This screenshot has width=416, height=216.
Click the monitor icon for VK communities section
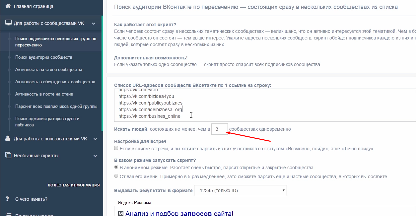tap(8, 23)
